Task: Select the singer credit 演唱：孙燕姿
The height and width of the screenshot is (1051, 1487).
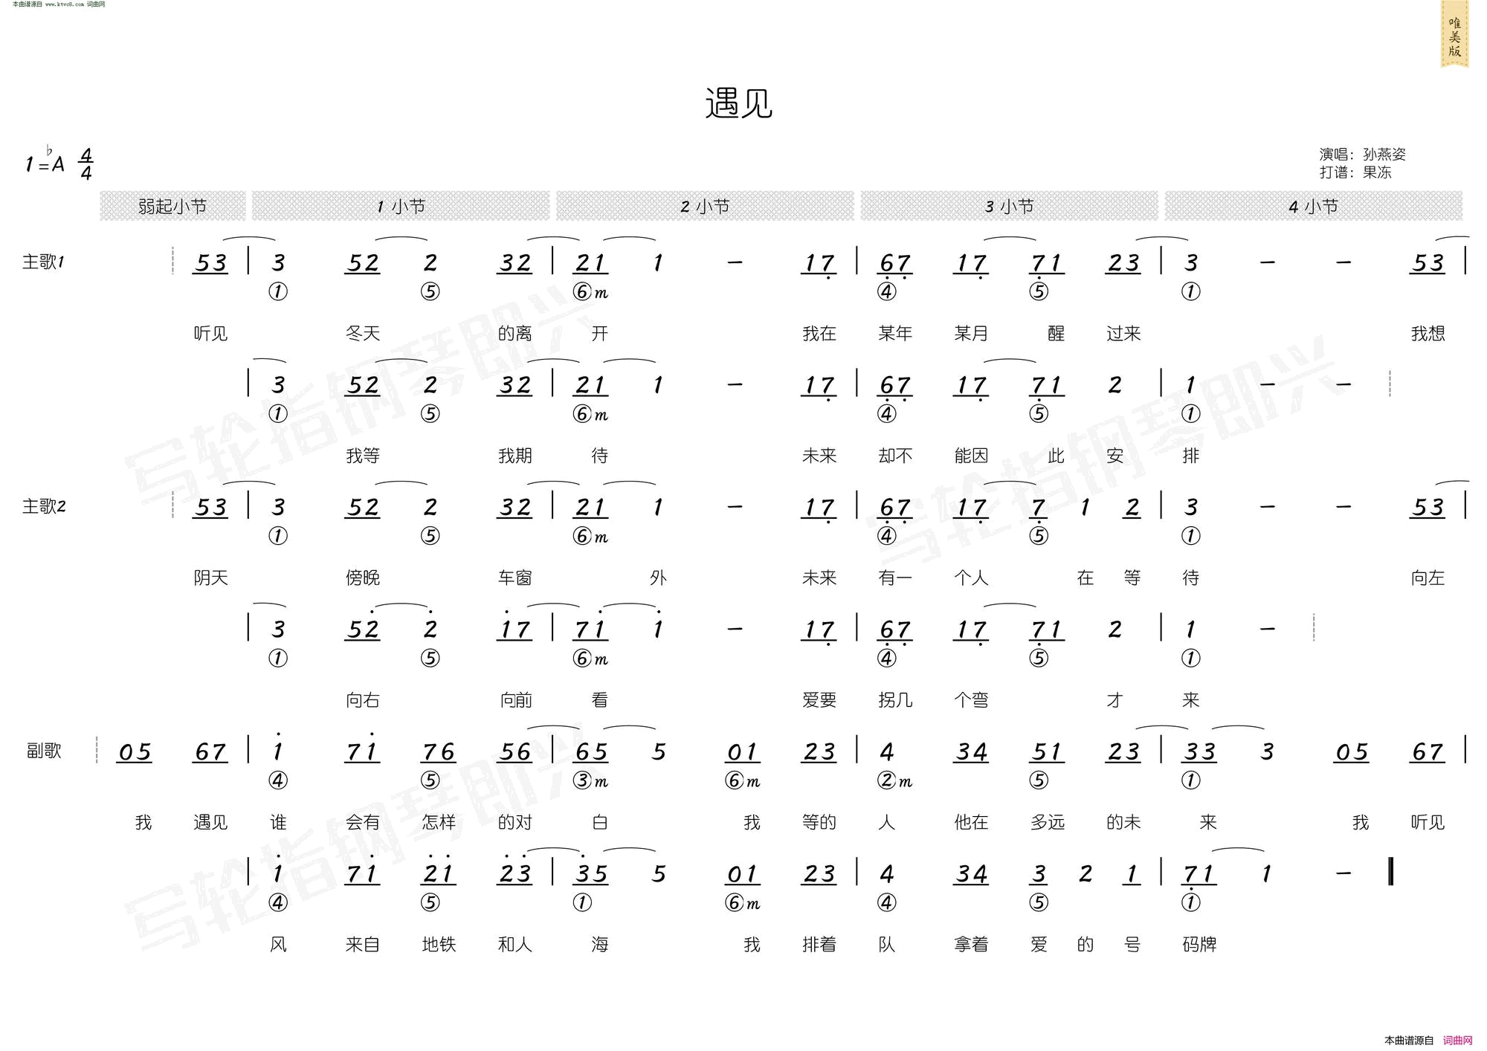Action: coord(1362,154)
